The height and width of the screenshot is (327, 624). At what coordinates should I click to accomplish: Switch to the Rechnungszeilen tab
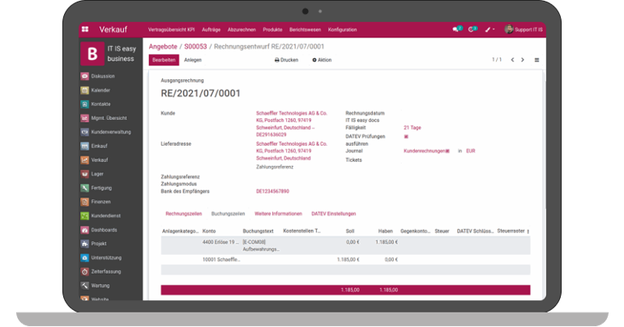183,214
